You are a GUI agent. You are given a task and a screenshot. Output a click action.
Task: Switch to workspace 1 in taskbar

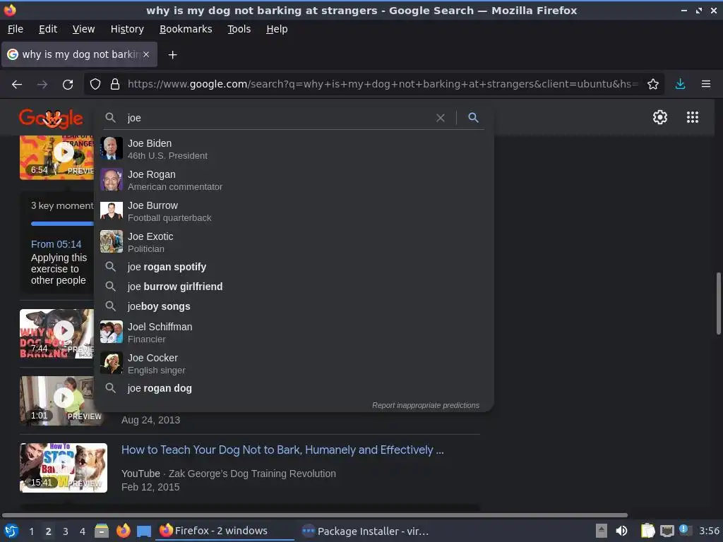pos(31,531)
